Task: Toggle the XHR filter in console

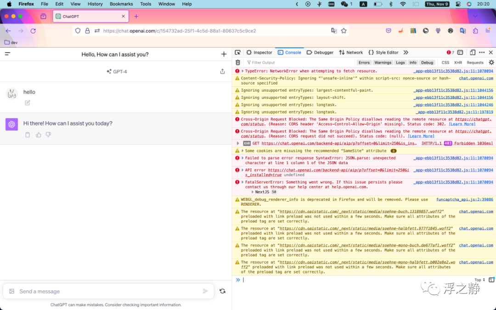Action: click(458, 62)
